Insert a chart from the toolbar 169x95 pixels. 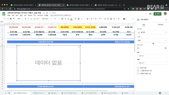tap(111, 19)
